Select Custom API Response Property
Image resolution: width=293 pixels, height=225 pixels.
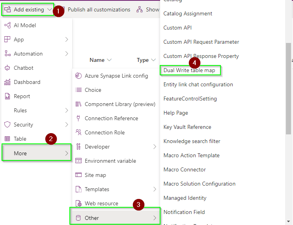pos(201,56)
